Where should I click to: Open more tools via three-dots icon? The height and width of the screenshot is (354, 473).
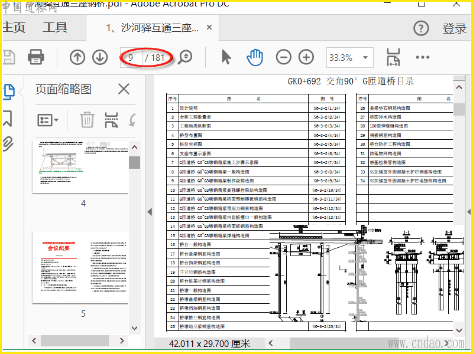[423, 57]
